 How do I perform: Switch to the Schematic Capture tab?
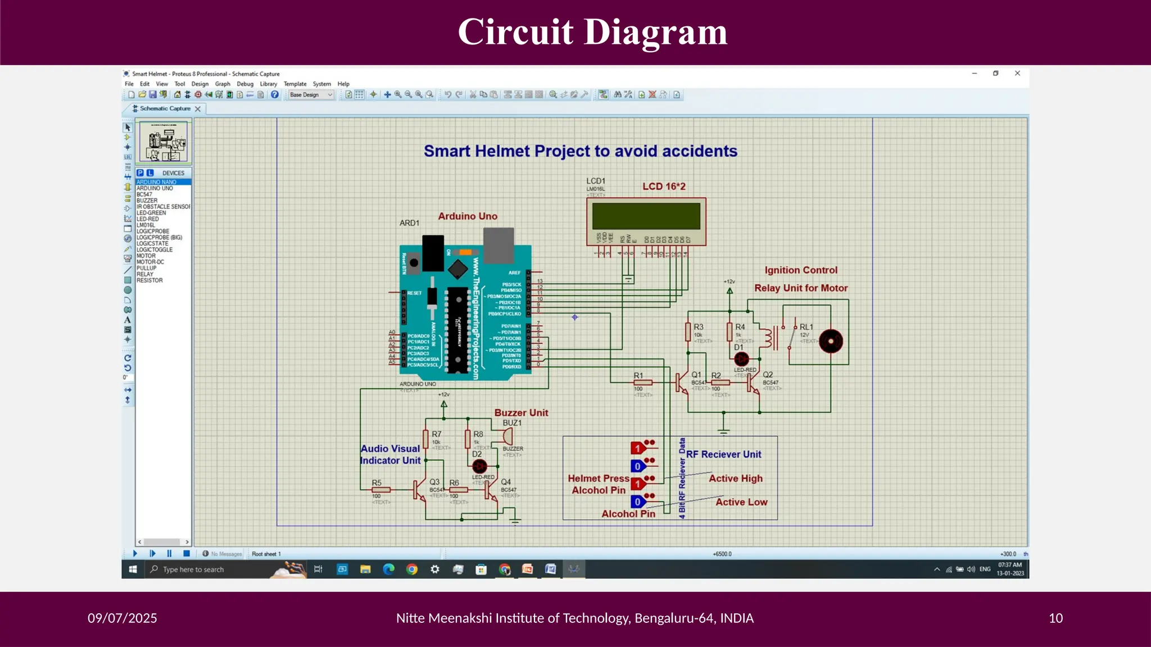[x=165, y=109]
